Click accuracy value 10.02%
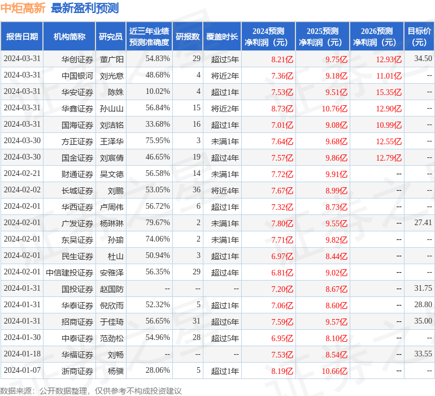Viewport: 435px width, 396px height. (x=158, y=92)
